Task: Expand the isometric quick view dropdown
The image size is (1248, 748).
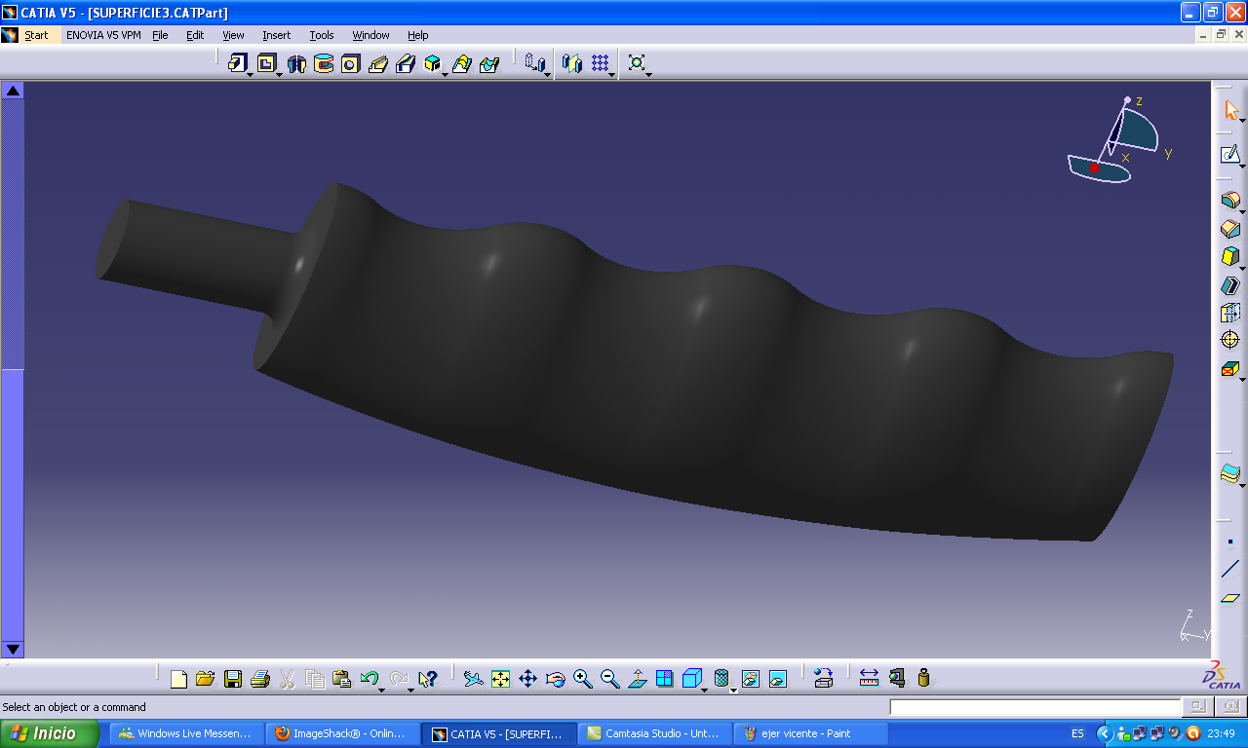Action: pyautogui.click(x=704, y=690)
